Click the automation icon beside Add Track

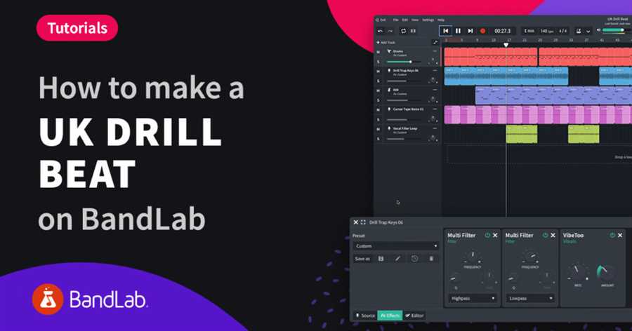coord(435,42)
